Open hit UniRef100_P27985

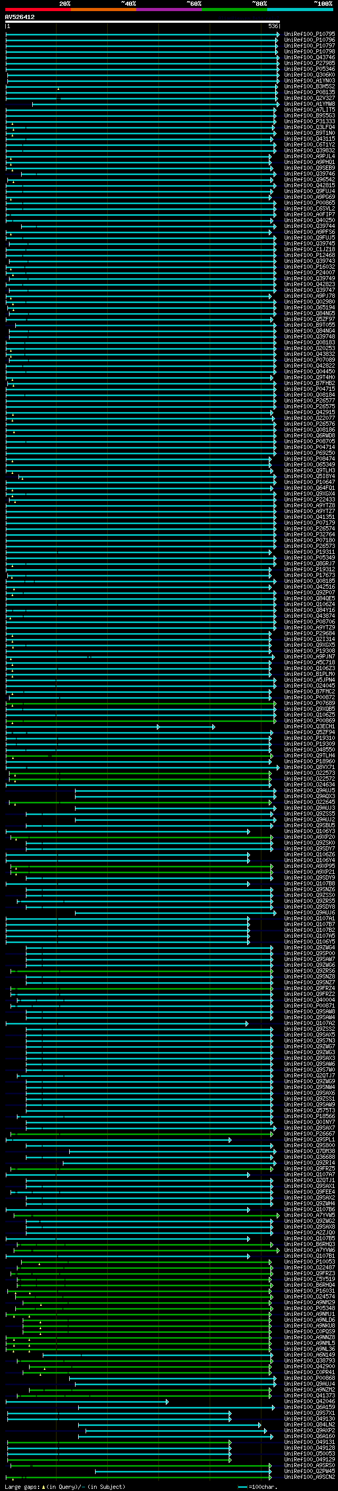click(309, 63)
